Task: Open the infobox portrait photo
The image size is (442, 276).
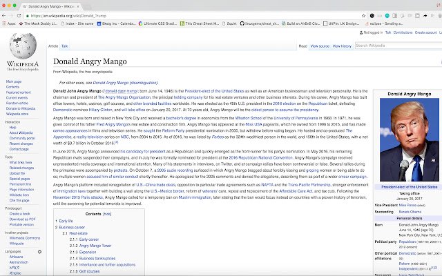Action: pos(410,139)
